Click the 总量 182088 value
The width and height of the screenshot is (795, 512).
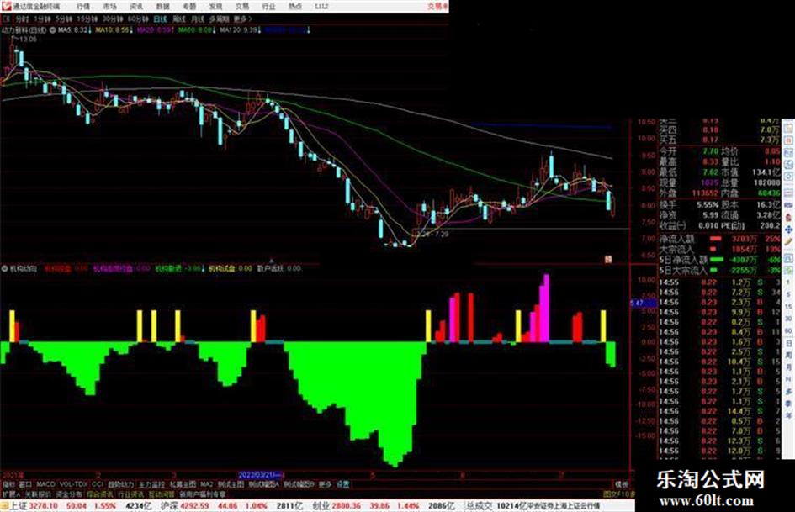pos(766,183)
